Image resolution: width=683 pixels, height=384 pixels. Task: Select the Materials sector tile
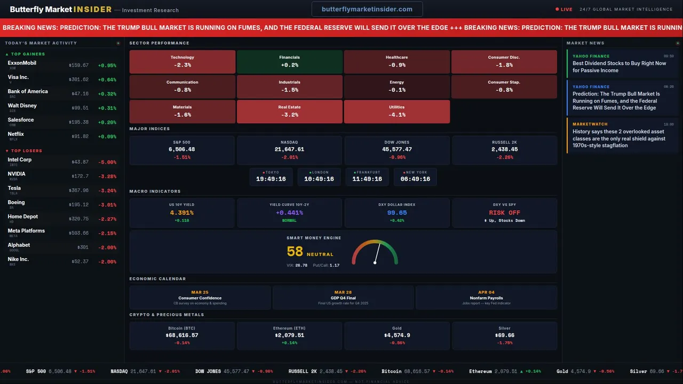[x=182, y=111]
